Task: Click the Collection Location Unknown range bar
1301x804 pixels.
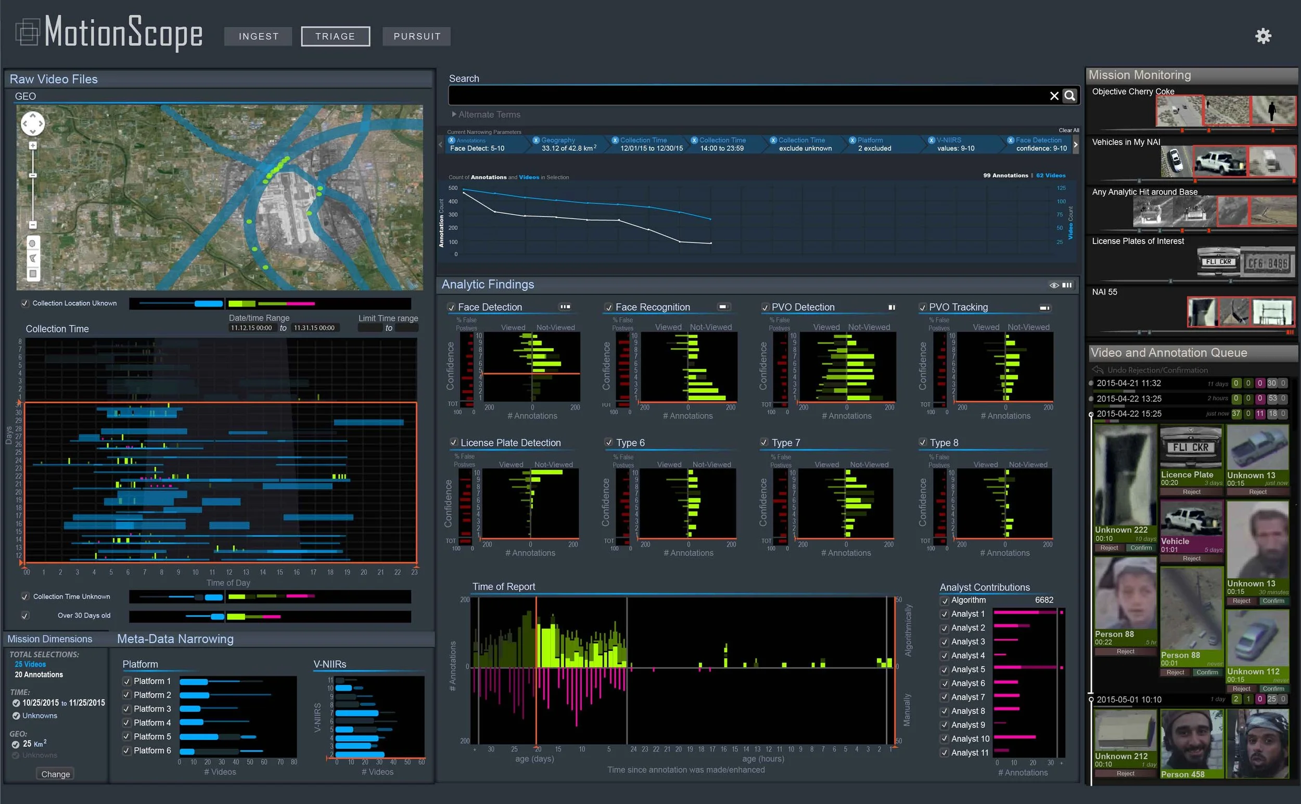Action: (x=270, y=303)
